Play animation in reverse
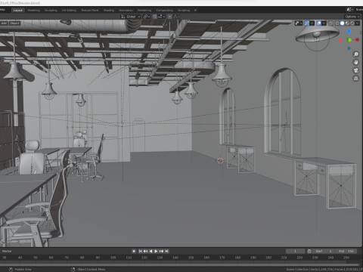The height and width of the screenshot is (272, 363). (150, 251)
